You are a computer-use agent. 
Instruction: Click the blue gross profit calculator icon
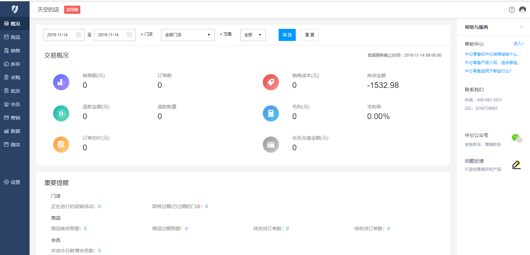click(271, 113)
